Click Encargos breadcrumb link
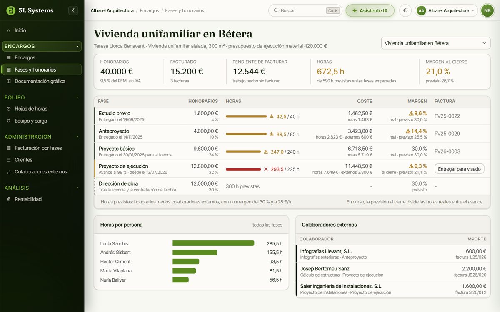Screen dimensions: 500x312 (x=150, y=10)
